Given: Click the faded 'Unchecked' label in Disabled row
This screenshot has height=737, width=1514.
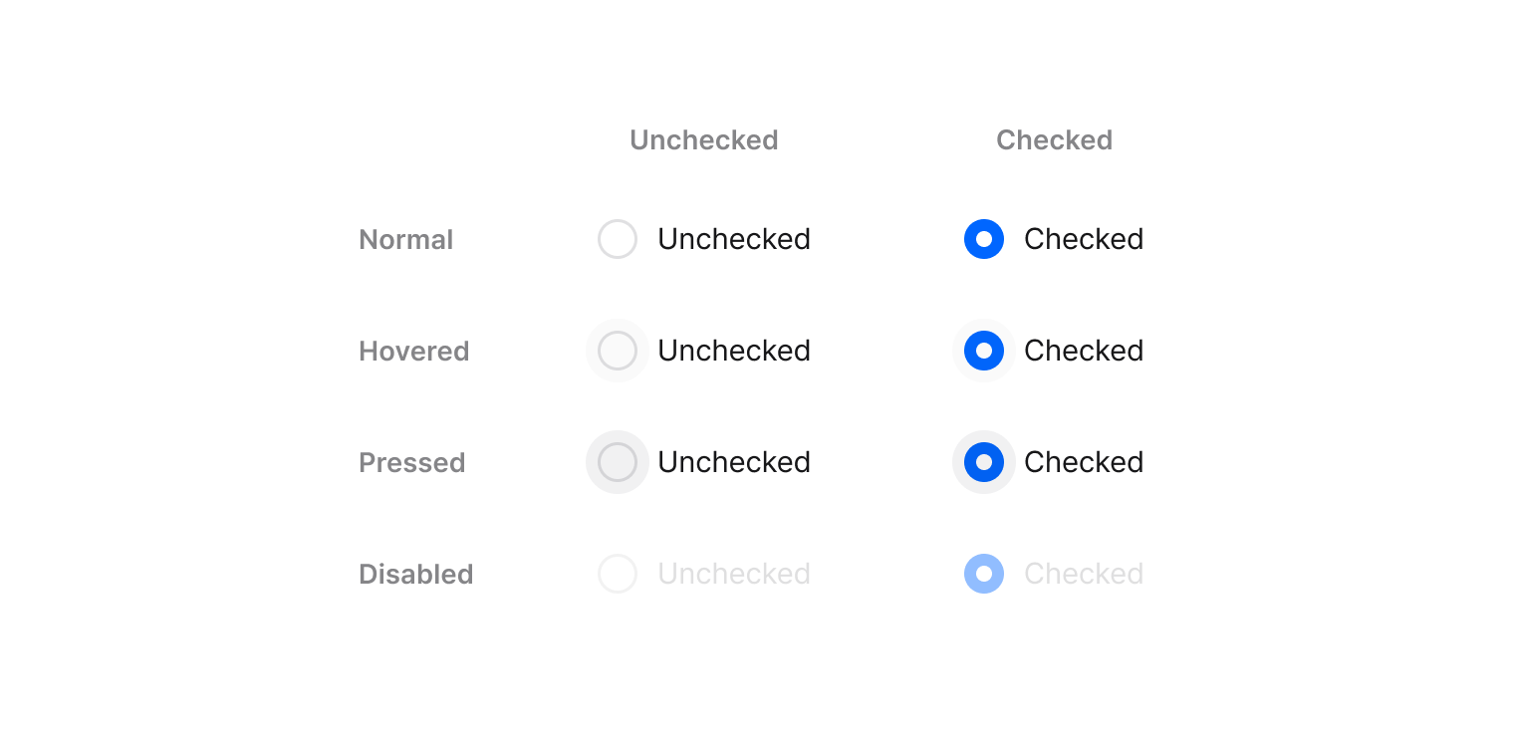Looking at the screenshot, I should click(x=734, y=574).
